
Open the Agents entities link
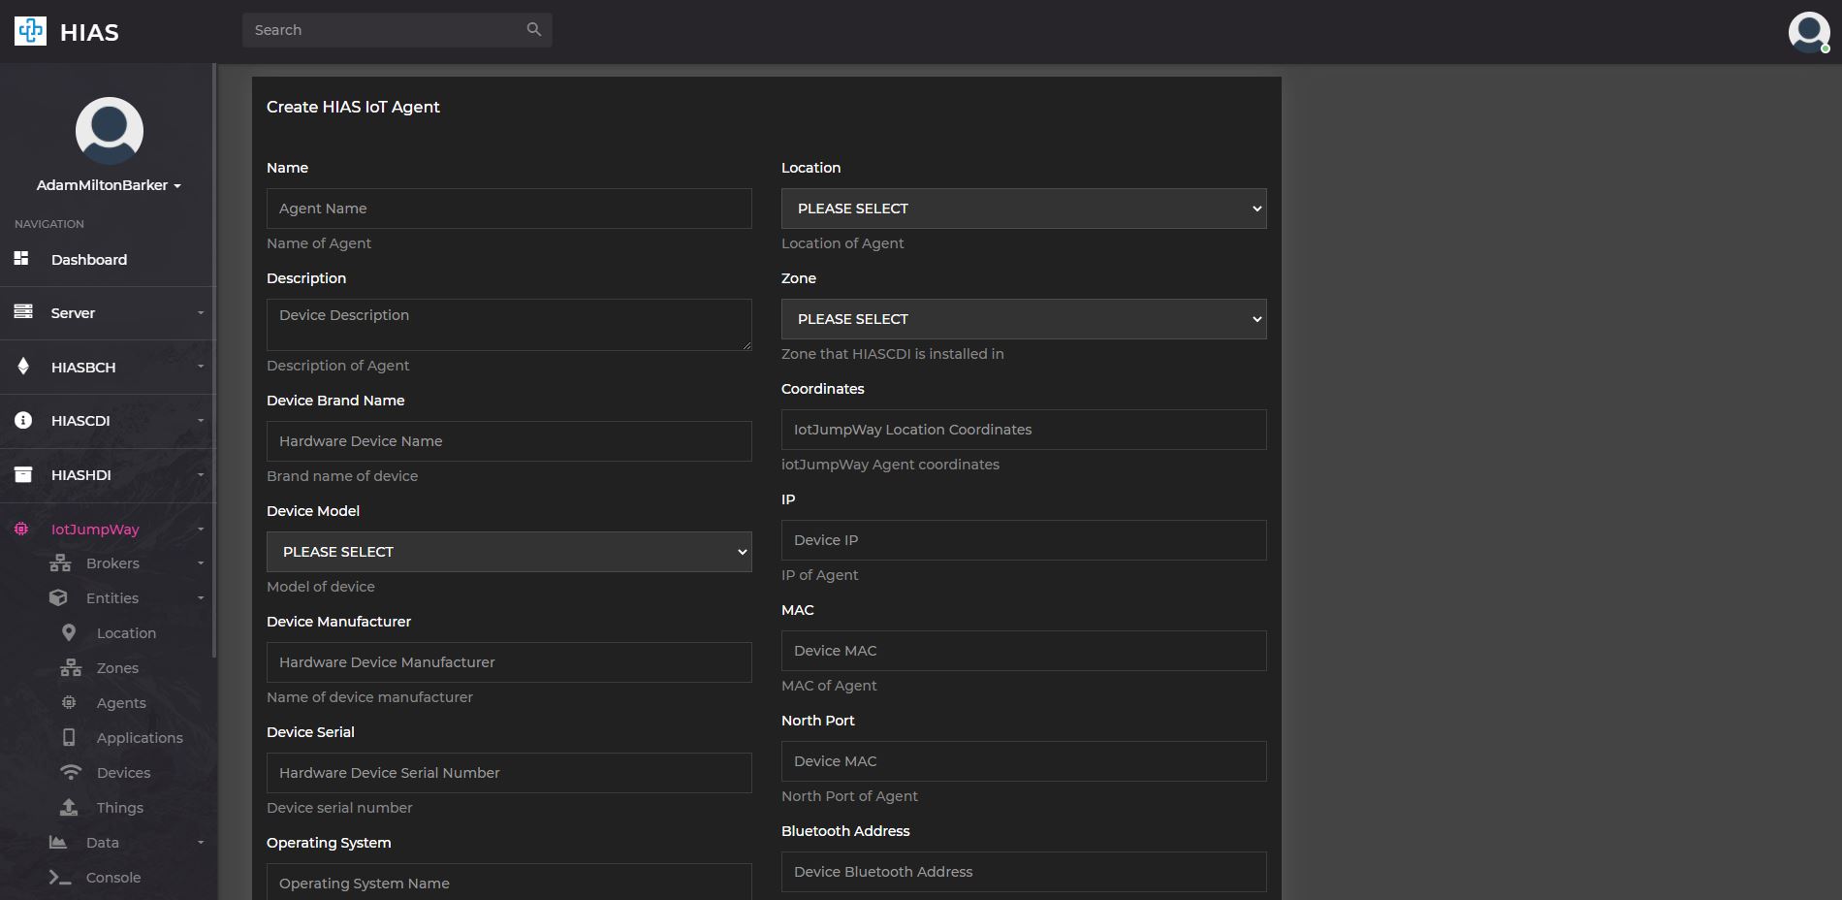coord(121,703)
